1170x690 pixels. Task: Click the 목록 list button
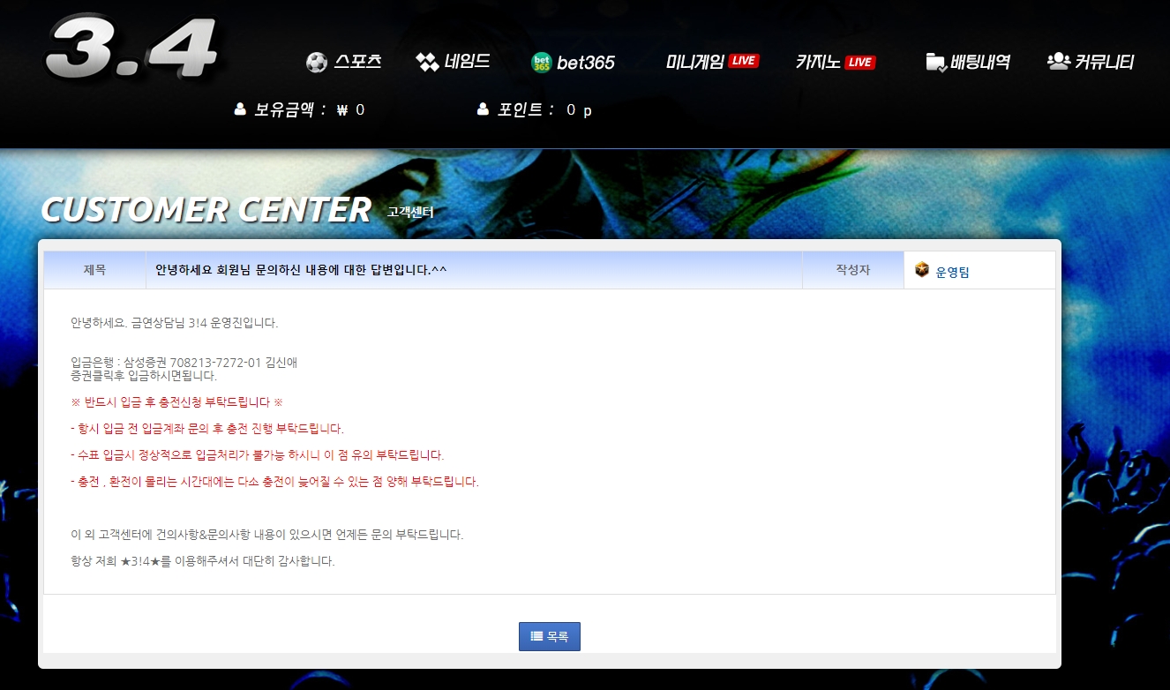(x=550, y=636)
